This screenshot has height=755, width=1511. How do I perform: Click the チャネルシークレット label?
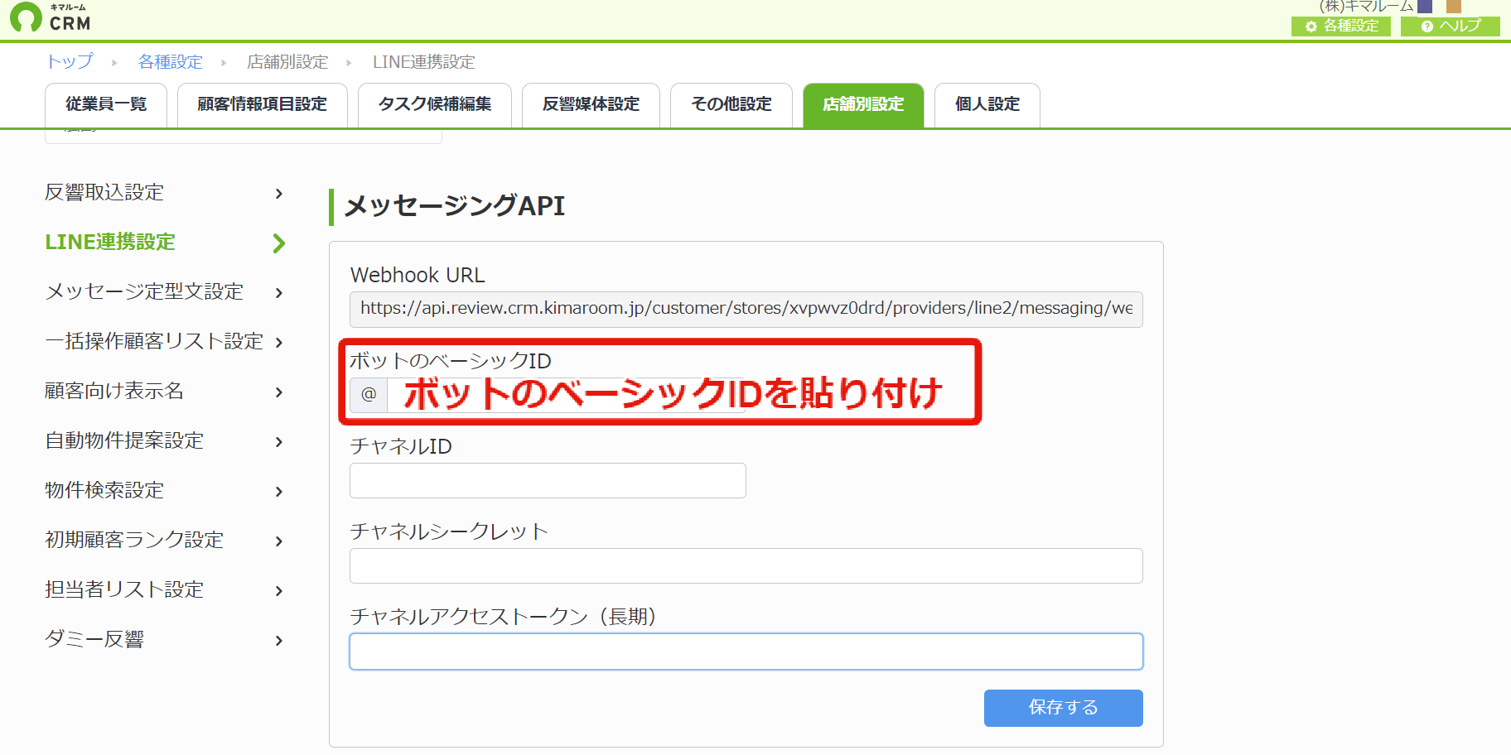click(449, 531)
